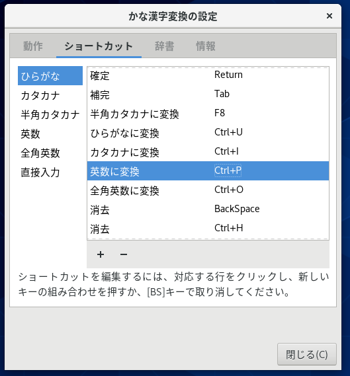The image size is (350, 376).
Task: Switch to the 動作 tab
Action: (33, 46)
